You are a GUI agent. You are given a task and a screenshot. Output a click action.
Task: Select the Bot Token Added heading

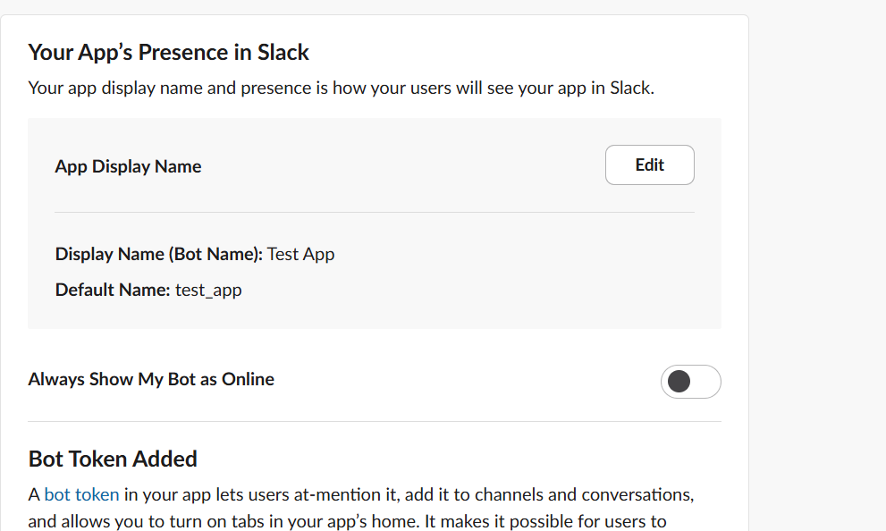(x=113, y=459)
